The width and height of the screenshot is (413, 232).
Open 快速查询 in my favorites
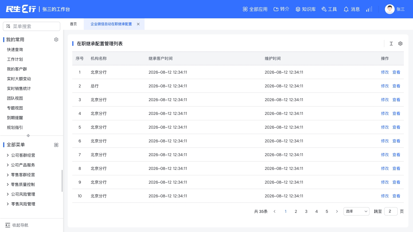pyautogui.click(x=15, y=50)
